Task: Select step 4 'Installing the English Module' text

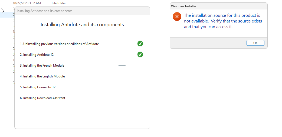Action: (42, 76)
